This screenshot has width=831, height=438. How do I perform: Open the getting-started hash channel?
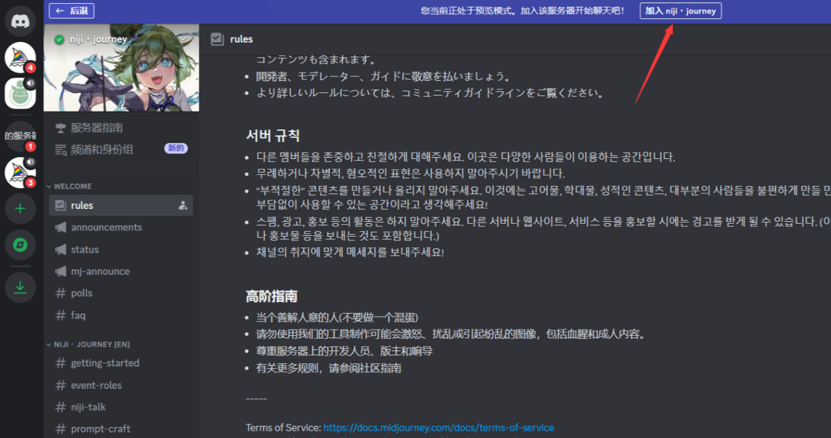pyautogui.click(x=121, y=363)
